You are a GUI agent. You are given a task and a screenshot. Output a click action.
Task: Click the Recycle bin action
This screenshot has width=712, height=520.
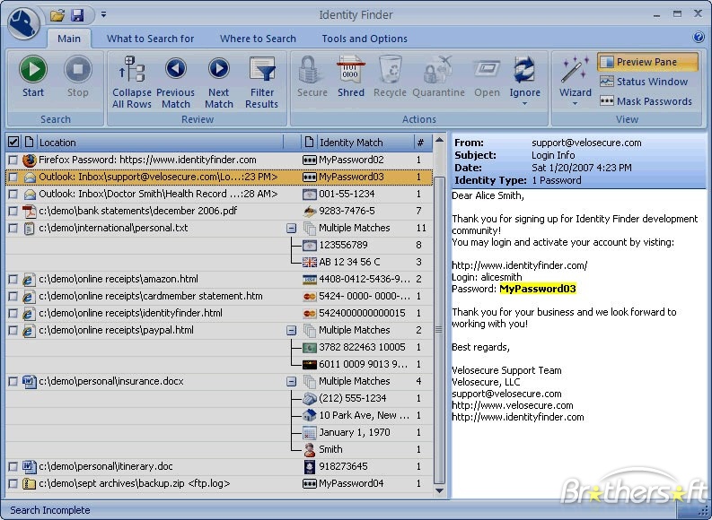[390, 69]
